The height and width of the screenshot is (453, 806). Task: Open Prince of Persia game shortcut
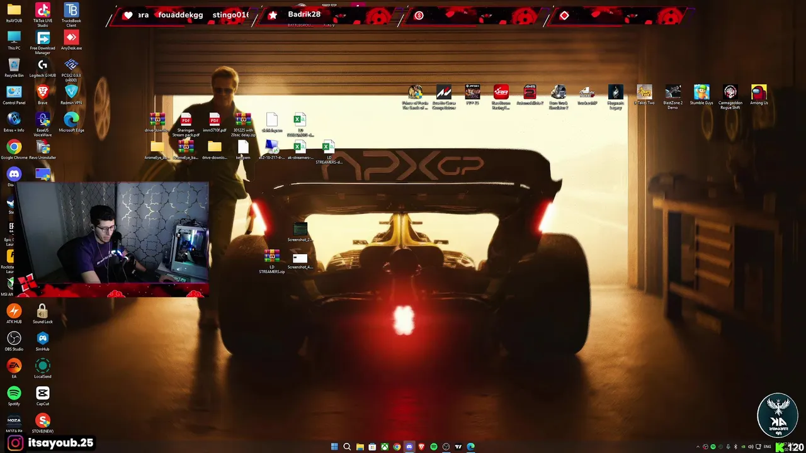(x=416, y=98)
